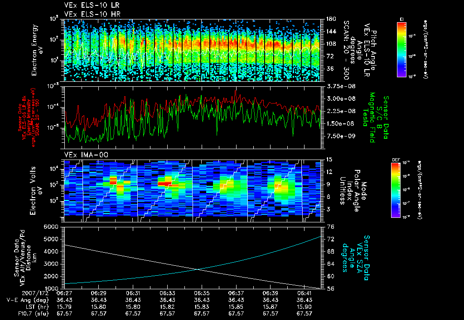Click the LST value 15.82

pos(167,307)
